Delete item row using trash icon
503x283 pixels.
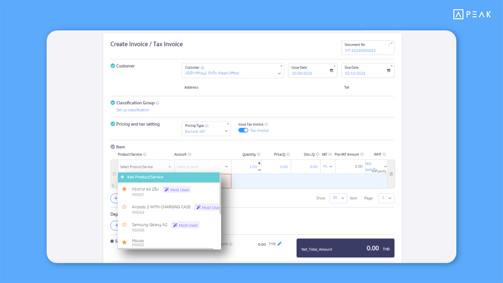pos(391,174)
